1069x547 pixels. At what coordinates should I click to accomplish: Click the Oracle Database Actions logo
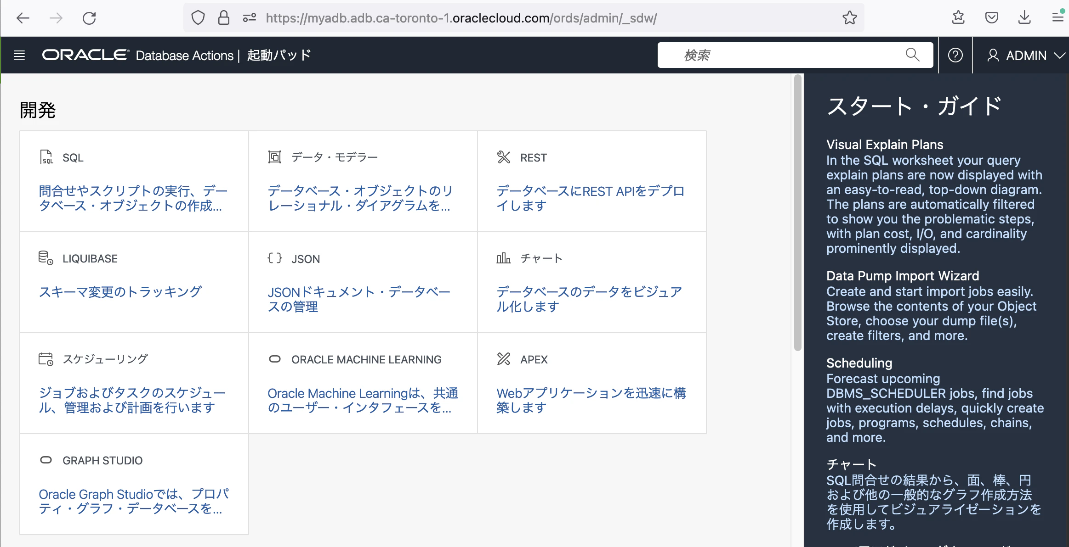[x=138, y=55]
